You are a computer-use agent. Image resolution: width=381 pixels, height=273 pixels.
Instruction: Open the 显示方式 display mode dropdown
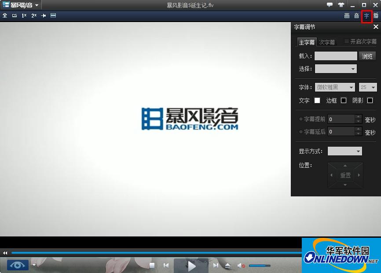coord(345,151)
